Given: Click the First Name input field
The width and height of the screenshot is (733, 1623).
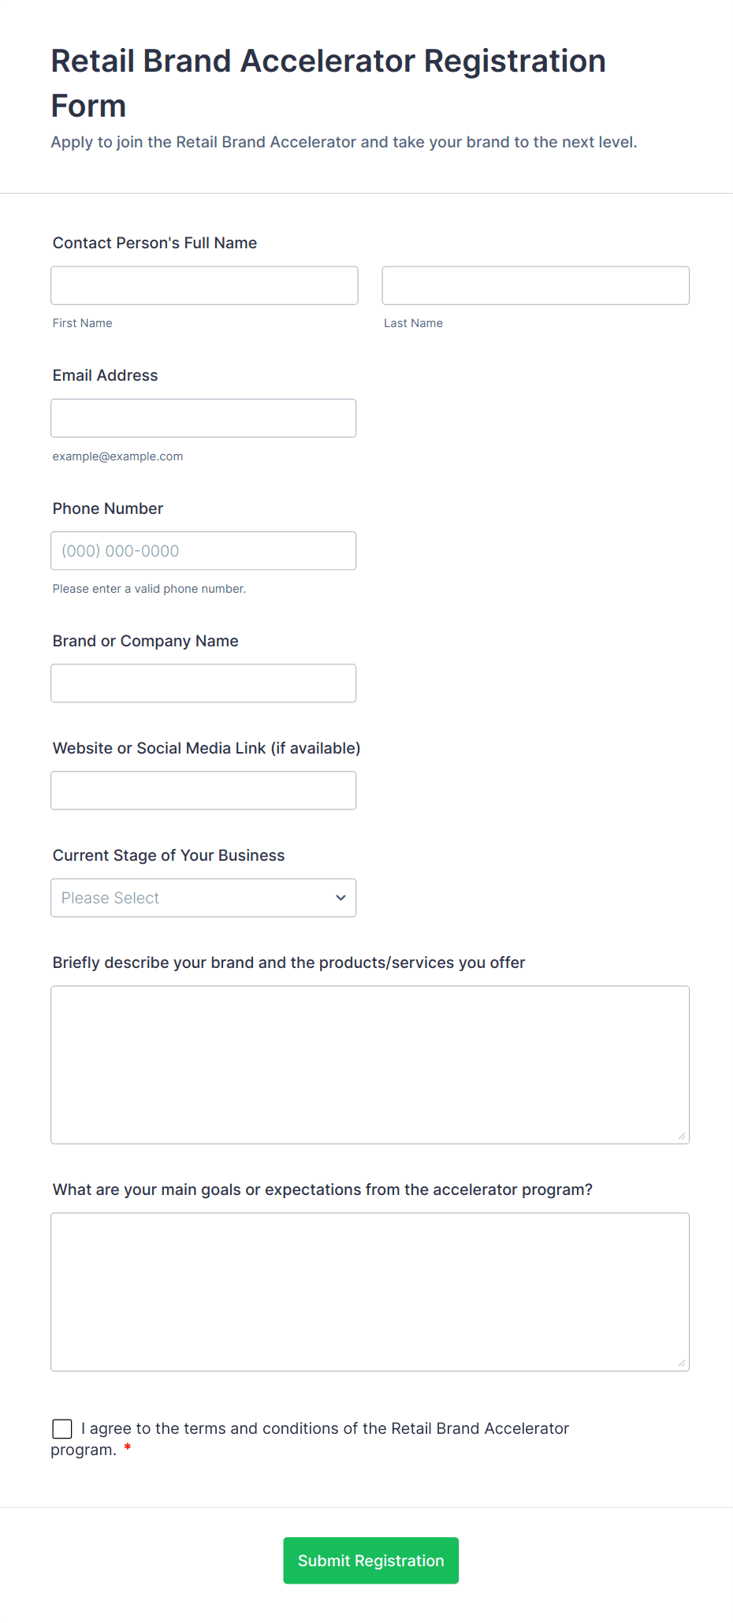Looking at the screenshot, I should 204,285.
